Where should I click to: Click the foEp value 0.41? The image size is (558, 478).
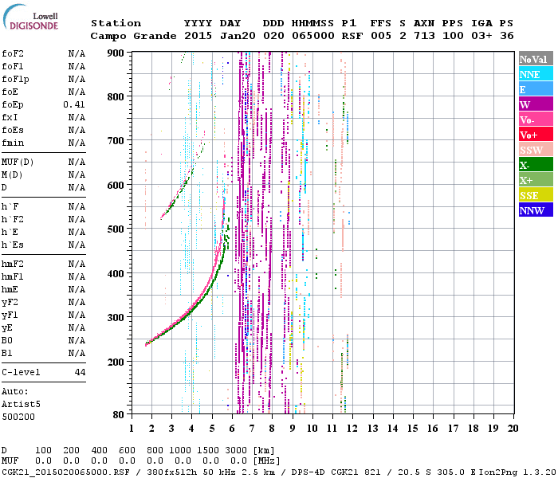pos(74,104)
